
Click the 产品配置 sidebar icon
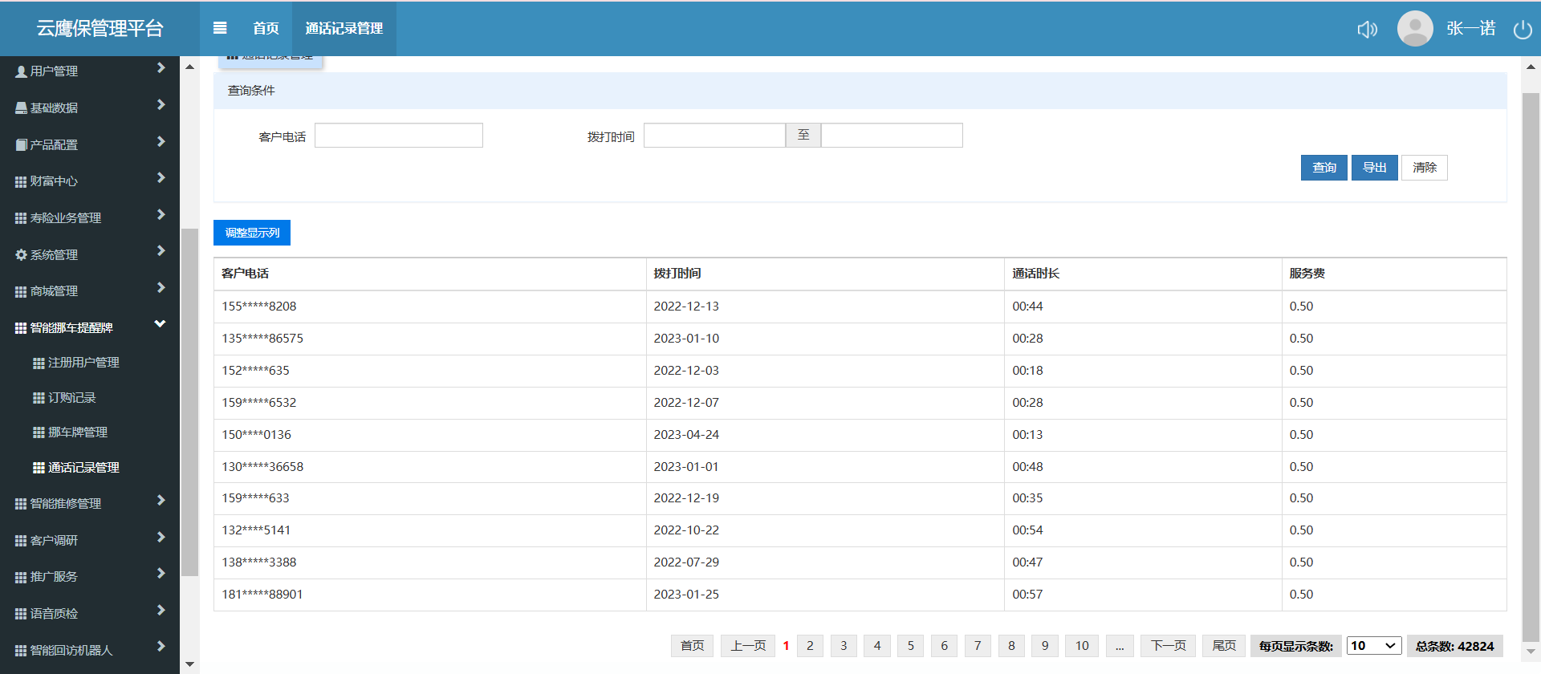(21, 145)
